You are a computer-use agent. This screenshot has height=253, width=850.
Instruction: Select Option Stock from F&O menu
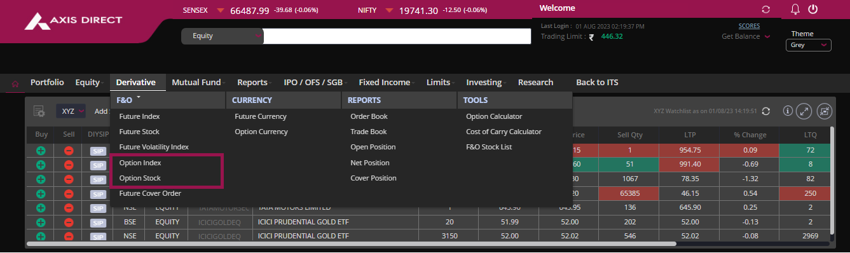point(141,179)
